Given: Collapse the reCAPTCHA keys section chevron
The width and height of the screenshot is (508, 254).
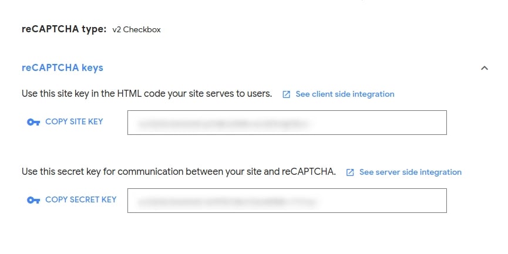Looking at the screenshot, I should click(x=484, y=68).
